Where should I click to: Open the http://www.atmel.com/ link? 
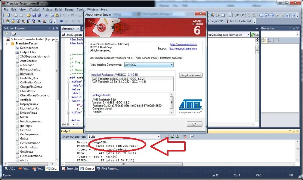(x=184, y=44)
